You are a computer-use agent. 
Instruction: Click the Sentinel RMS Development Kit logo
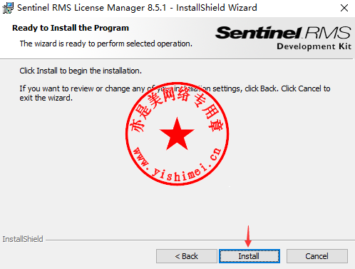[283, 38]
